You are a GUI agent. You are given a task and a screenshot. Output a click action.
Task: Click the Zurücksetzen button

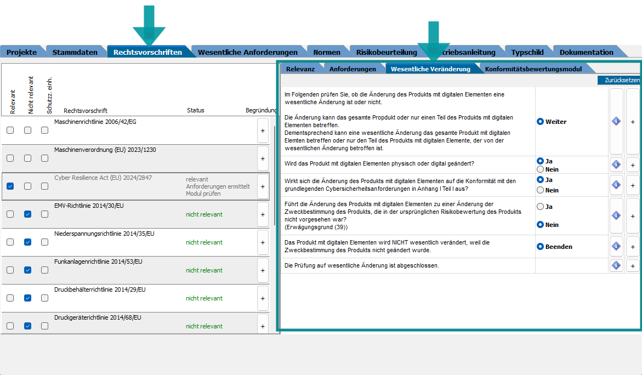622,80
